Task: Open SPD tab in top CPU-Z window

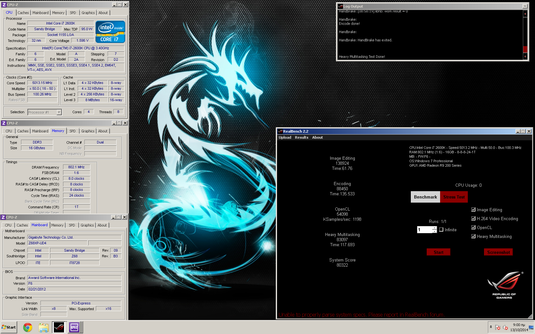Action: click(x=73, y=13)
